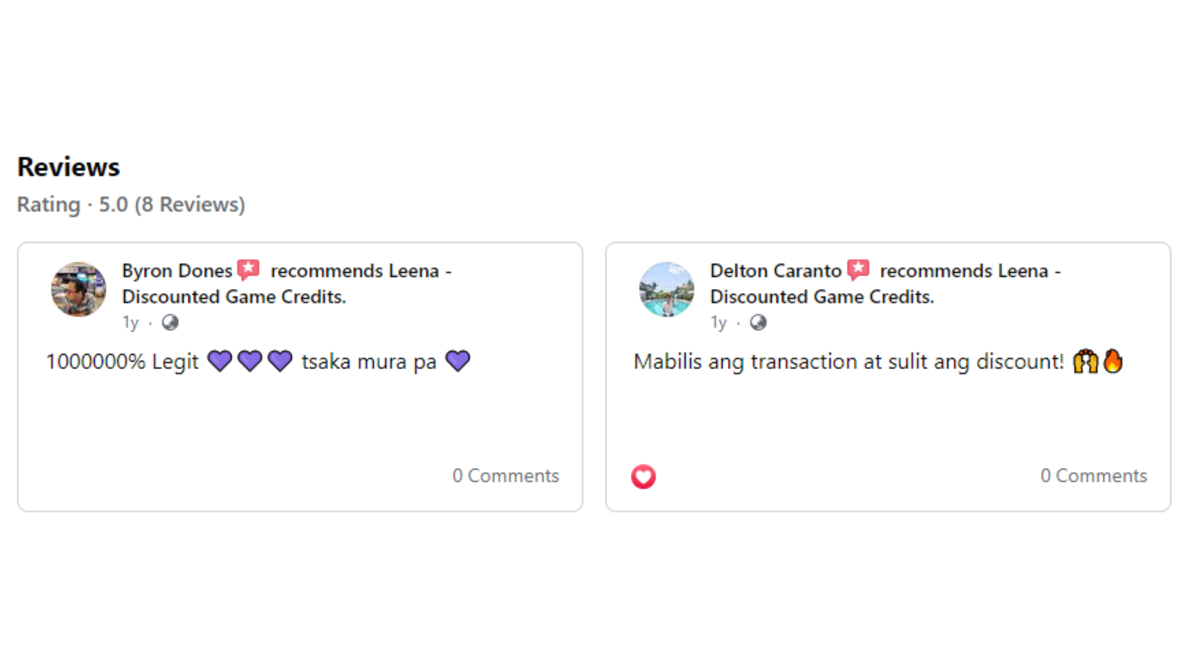Viewport: 1185px width, 666px height.
Task: Open the 1y timestamp on Delton's review
Action: pos(718,323)
